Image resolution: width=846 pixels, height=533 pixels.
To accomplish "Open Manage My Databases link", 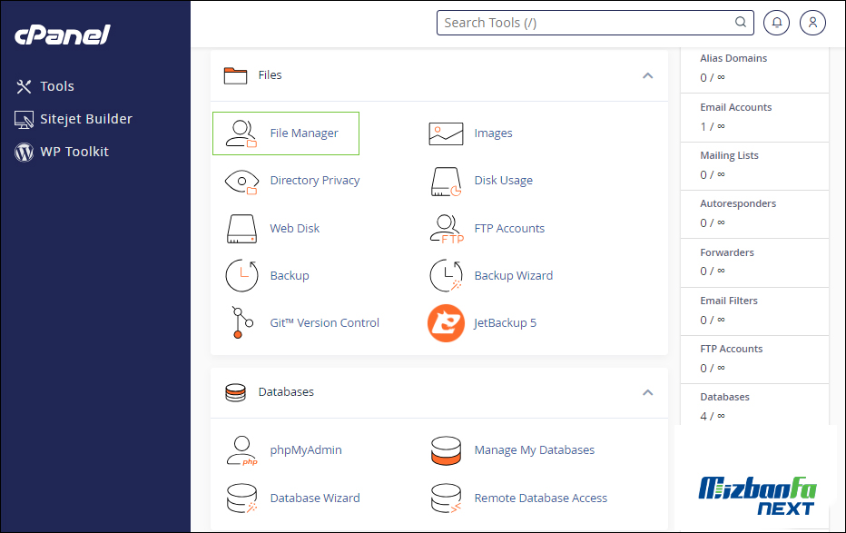I will [x=534, y=450].
